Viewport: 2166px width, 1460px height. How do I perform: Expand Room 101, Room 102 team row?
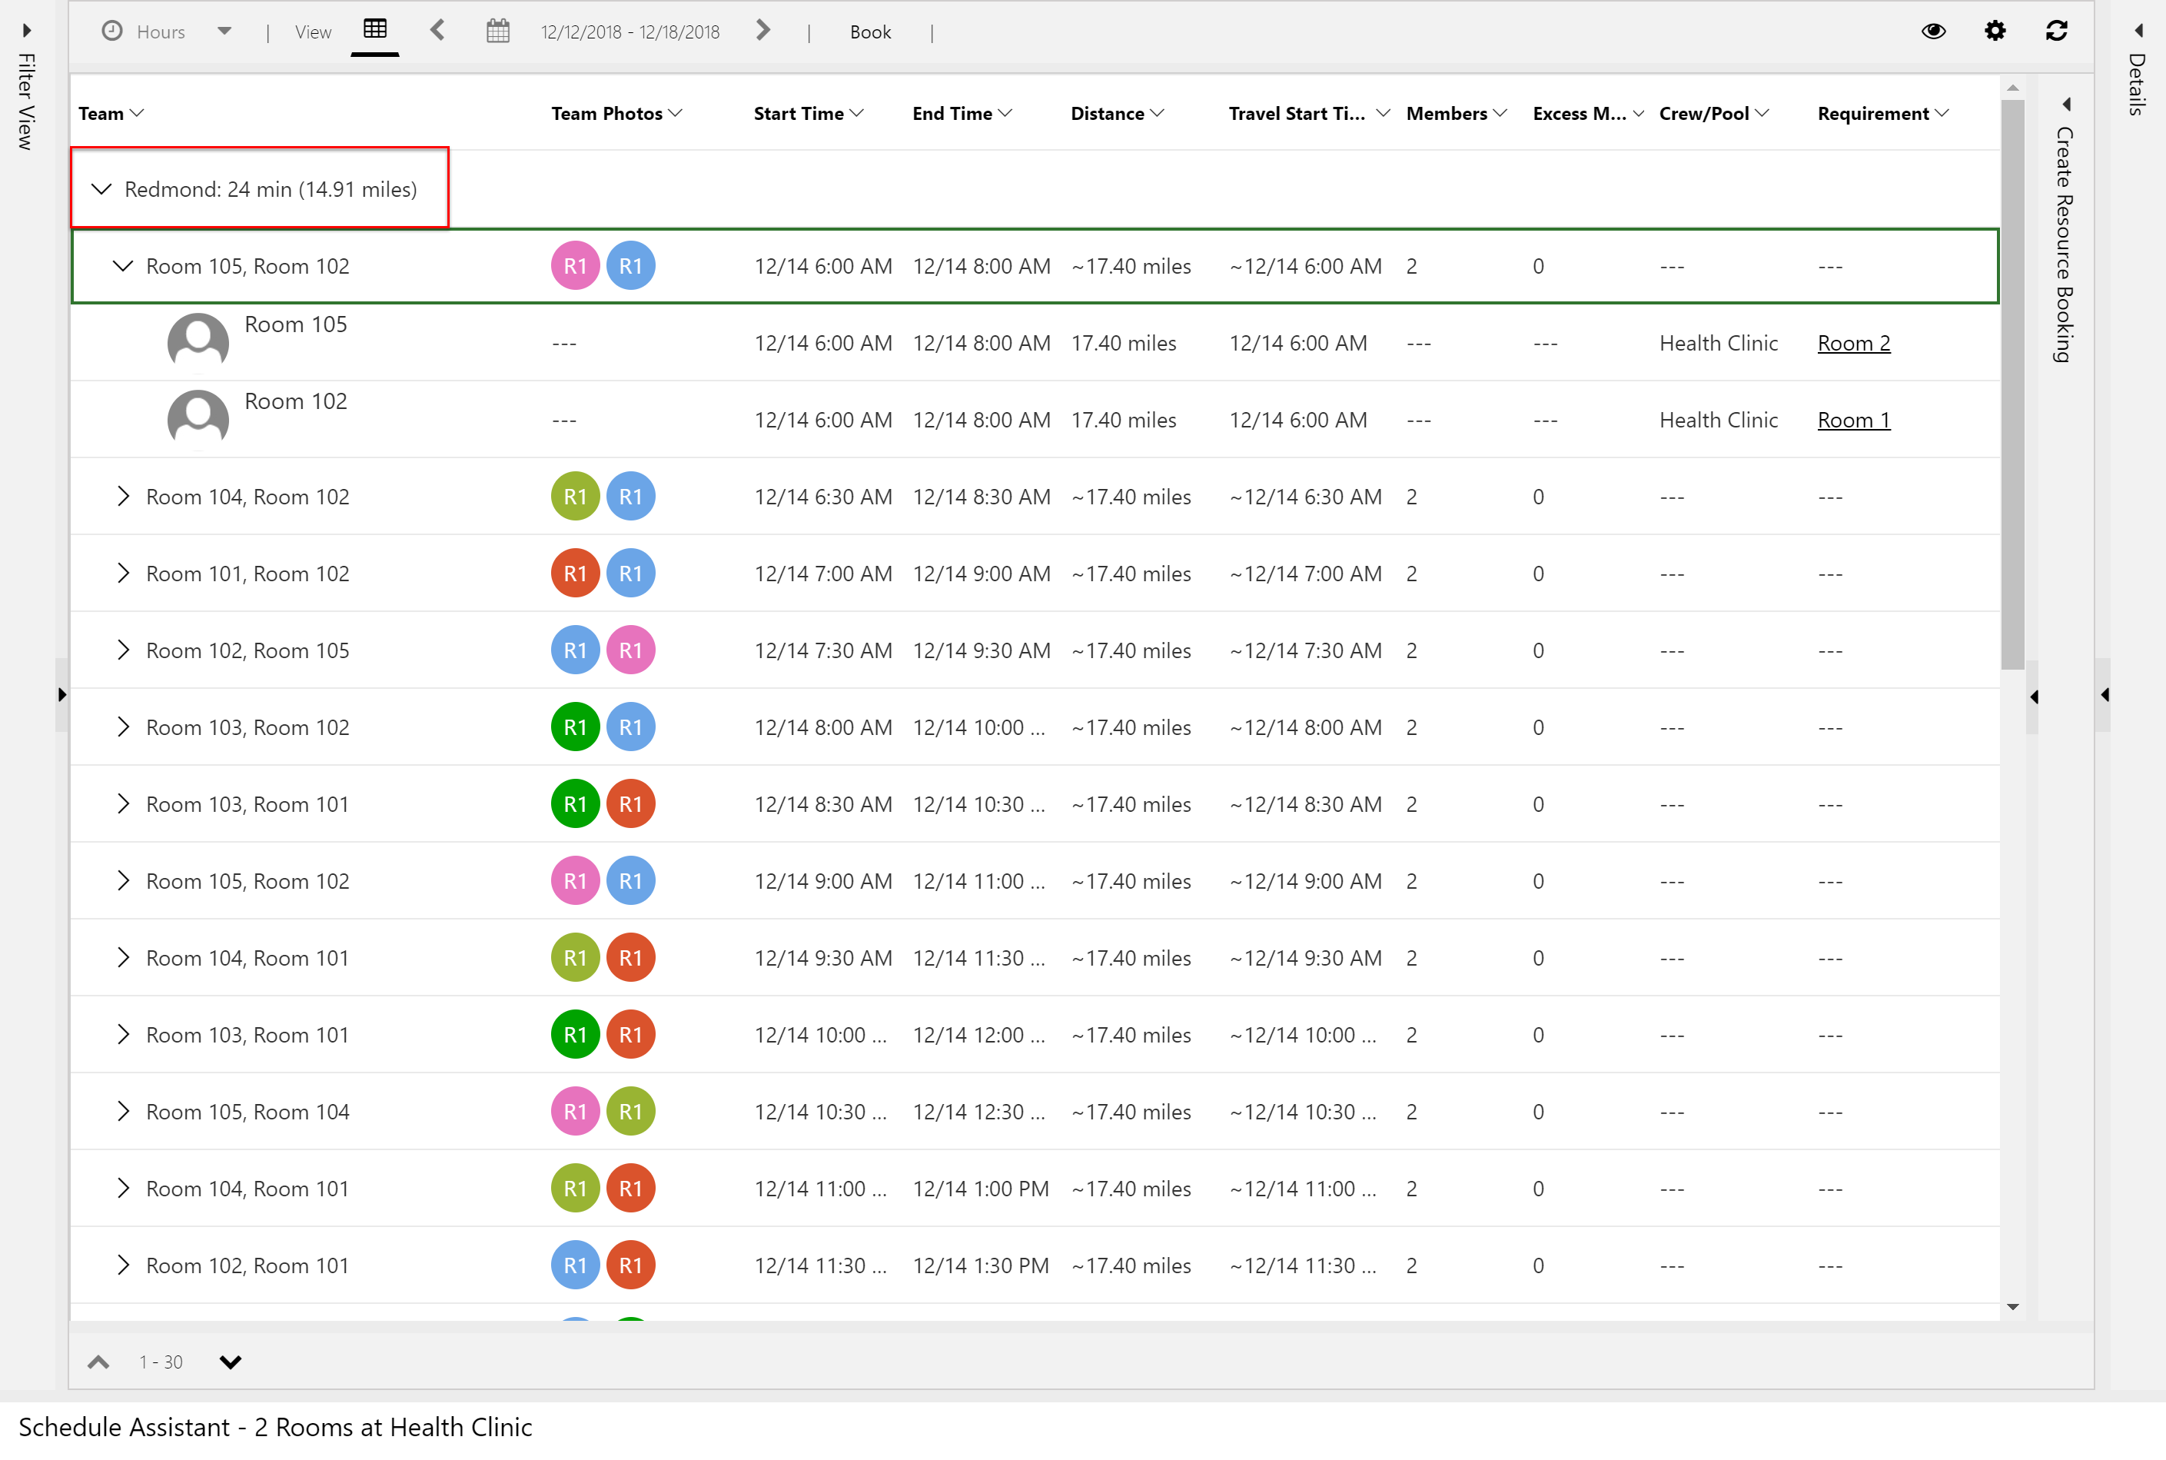click(x=122, y=572)
